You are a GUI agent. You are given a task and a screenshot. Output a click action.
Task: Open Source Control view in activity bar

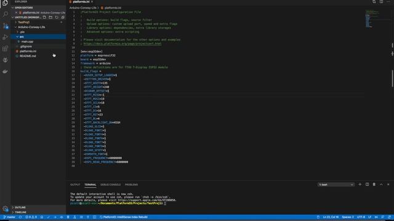click(x=5, y=26)
